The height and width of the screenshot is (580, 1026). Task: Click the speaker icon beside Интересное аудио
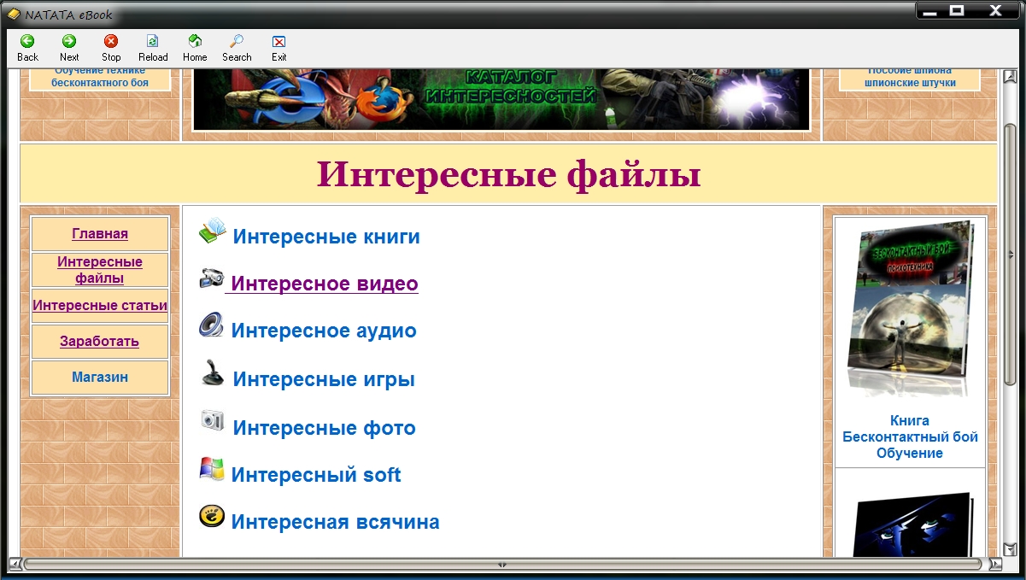point(211,325)
